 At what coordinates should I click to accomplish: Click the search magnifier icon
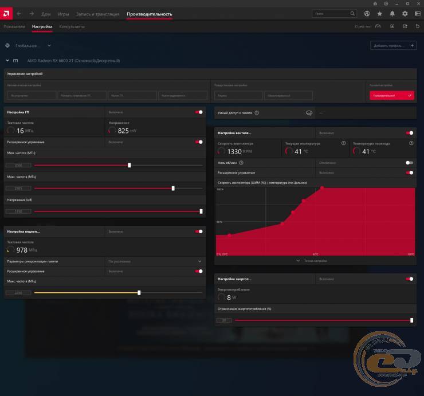(x=352, y=14)
